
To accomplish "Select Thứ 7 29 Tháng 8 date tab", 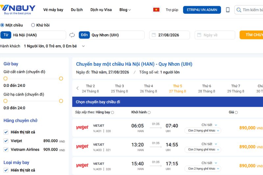I will tap(236, 89).
